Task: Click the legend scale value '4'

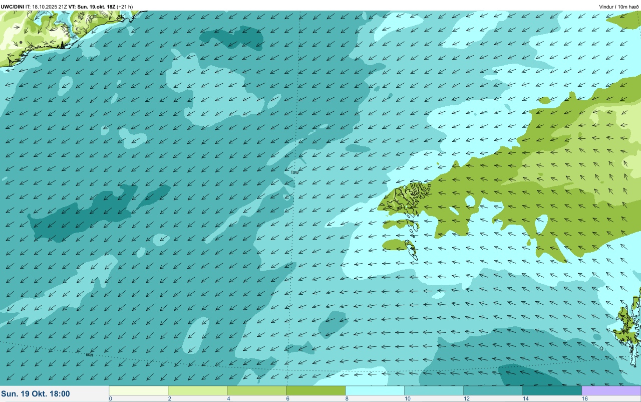Action: [228, 398]
